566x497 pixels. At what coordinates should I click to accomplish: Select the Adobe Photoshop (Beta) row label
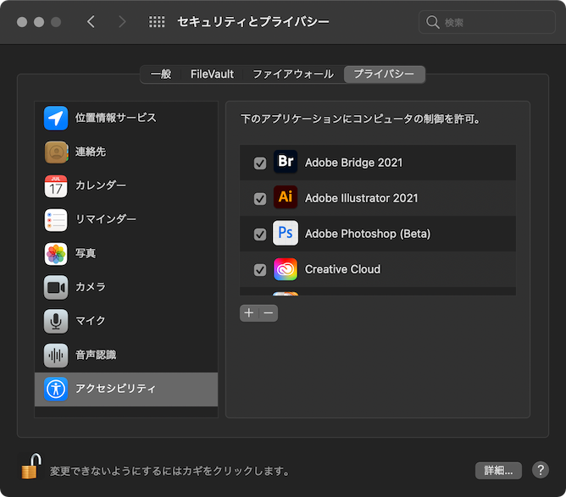coord(368,234)
